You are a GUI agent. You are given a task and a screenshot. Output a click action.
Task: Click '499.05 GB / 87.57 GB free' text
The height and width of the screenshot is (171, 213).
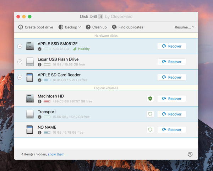[72, 101]
